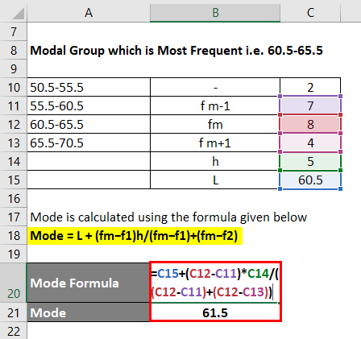Click the select-all corner triangle

[19, 14]
